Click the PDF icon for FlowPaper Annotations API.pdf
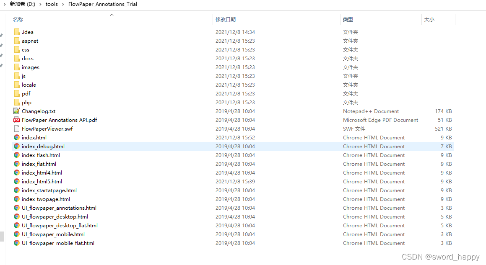The image size is (486, 265). click(x=16, y=120)
